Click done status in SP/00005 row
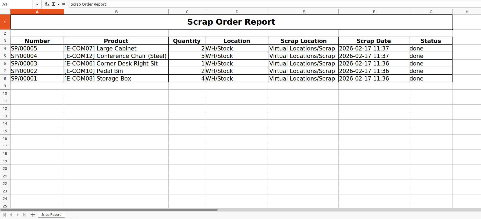This screenshot has width=481, height=219. click(431, 48)
